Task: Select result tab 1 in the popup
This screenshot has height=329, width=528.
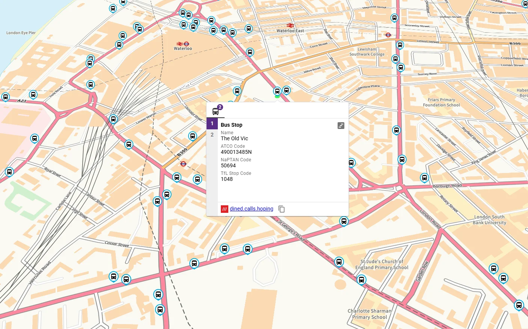Action: 212,123
